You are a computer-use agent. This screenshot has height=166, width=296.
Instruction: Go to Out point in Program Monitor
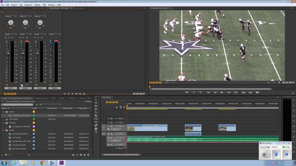pos(235,92)
